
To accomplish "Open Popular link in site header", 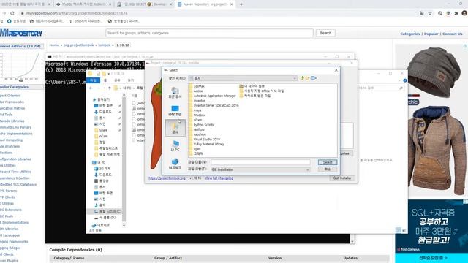I will pyautogui.click(x=431, y=34).
